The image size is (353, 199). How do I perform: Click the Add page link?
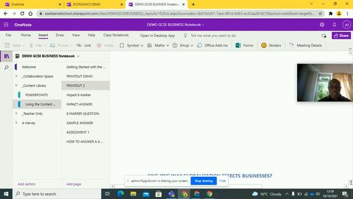click(x=73, y=184)
